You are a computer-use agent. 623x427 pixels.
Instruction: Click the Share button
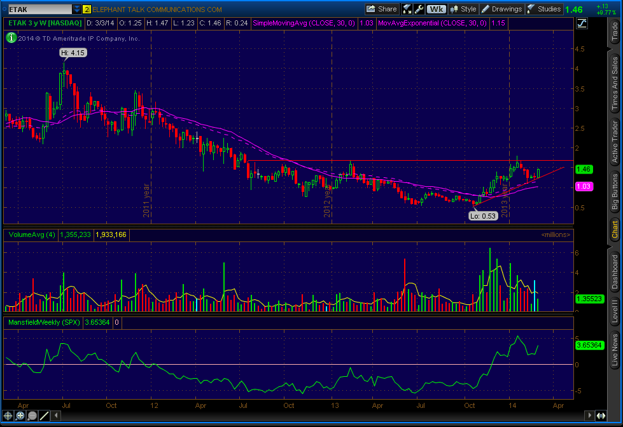coord(381,9)
